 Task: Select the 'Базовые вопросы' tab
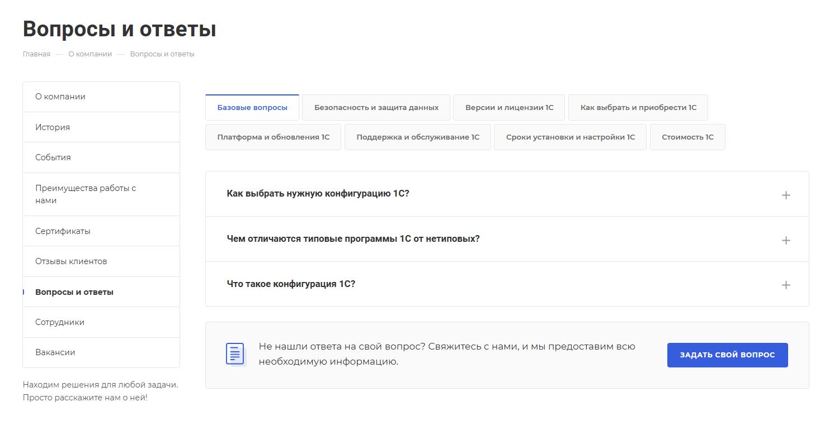point(252,107)
